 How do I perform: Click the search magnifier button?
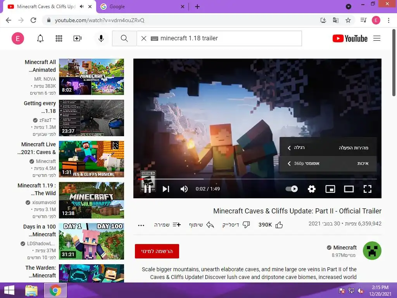[124, 38]
